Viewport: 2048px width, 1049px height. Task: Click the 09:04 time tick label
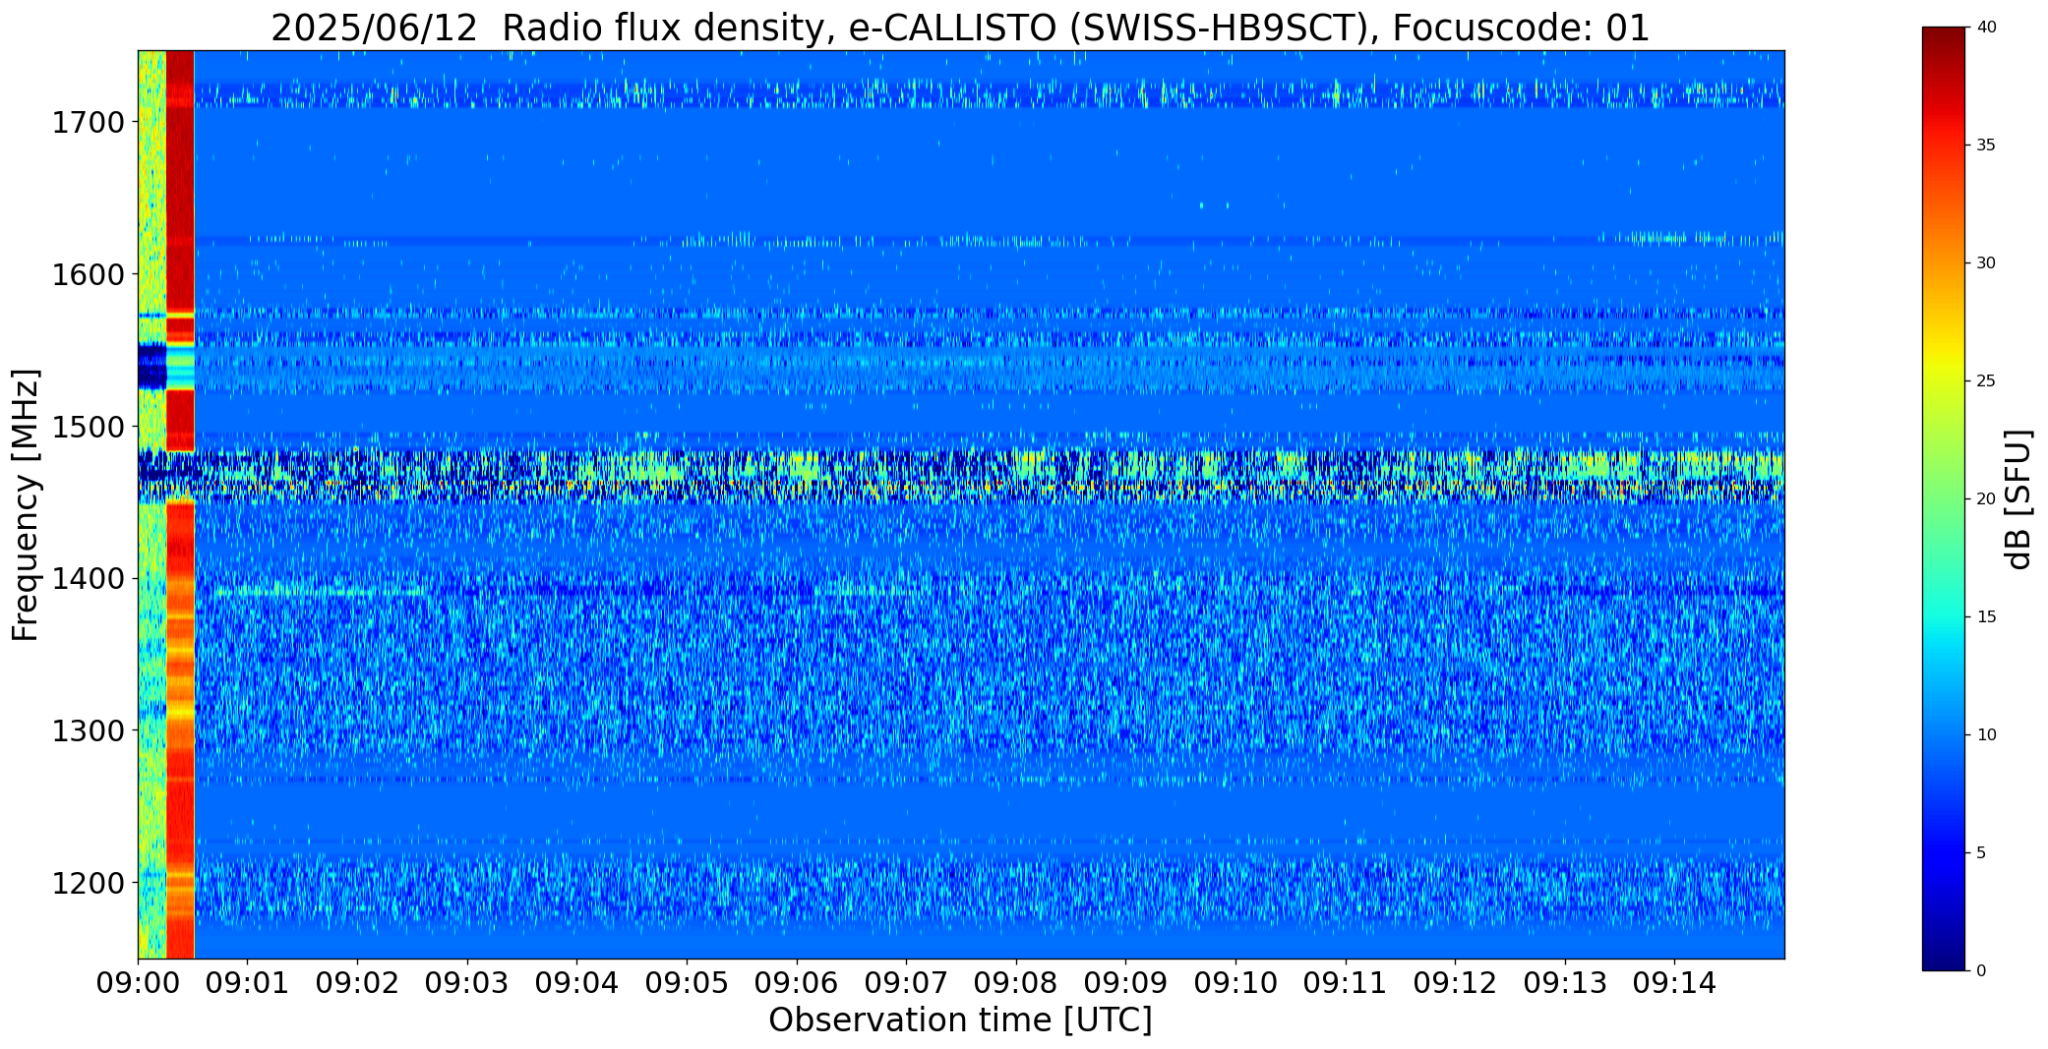click(576, 983)
